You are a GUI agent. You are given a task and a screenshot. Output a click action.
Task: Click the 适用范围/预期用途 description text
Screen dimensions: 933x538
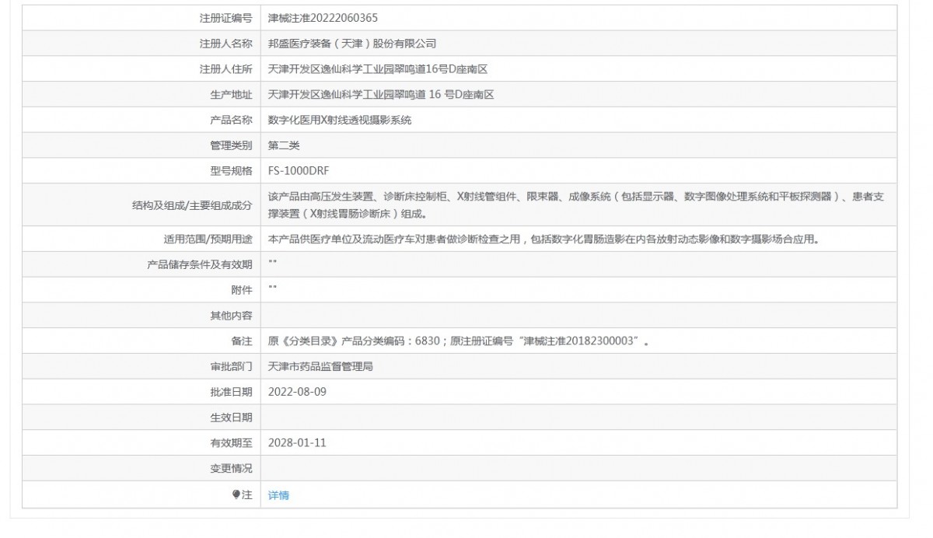coord(543,239)
